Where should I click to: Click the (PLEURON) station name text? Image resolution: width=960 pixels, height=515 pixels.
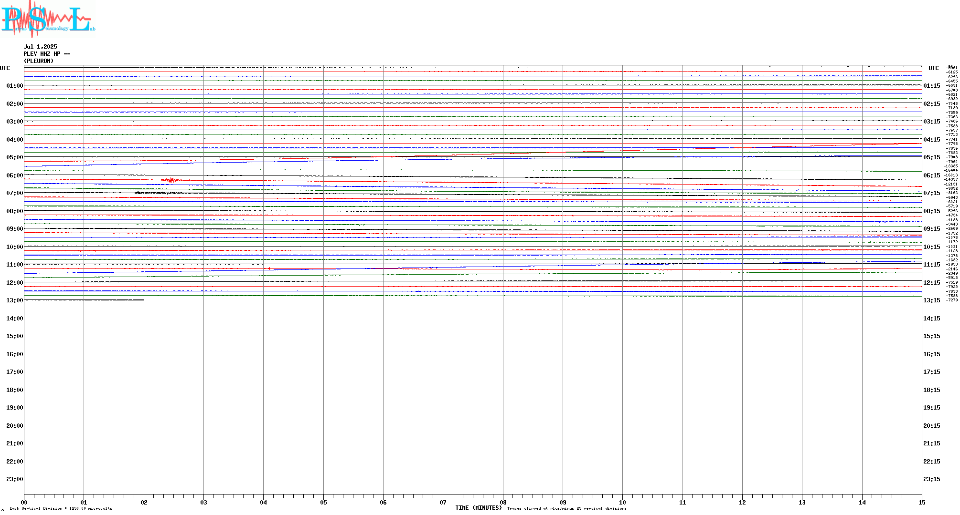pos(39,61)
